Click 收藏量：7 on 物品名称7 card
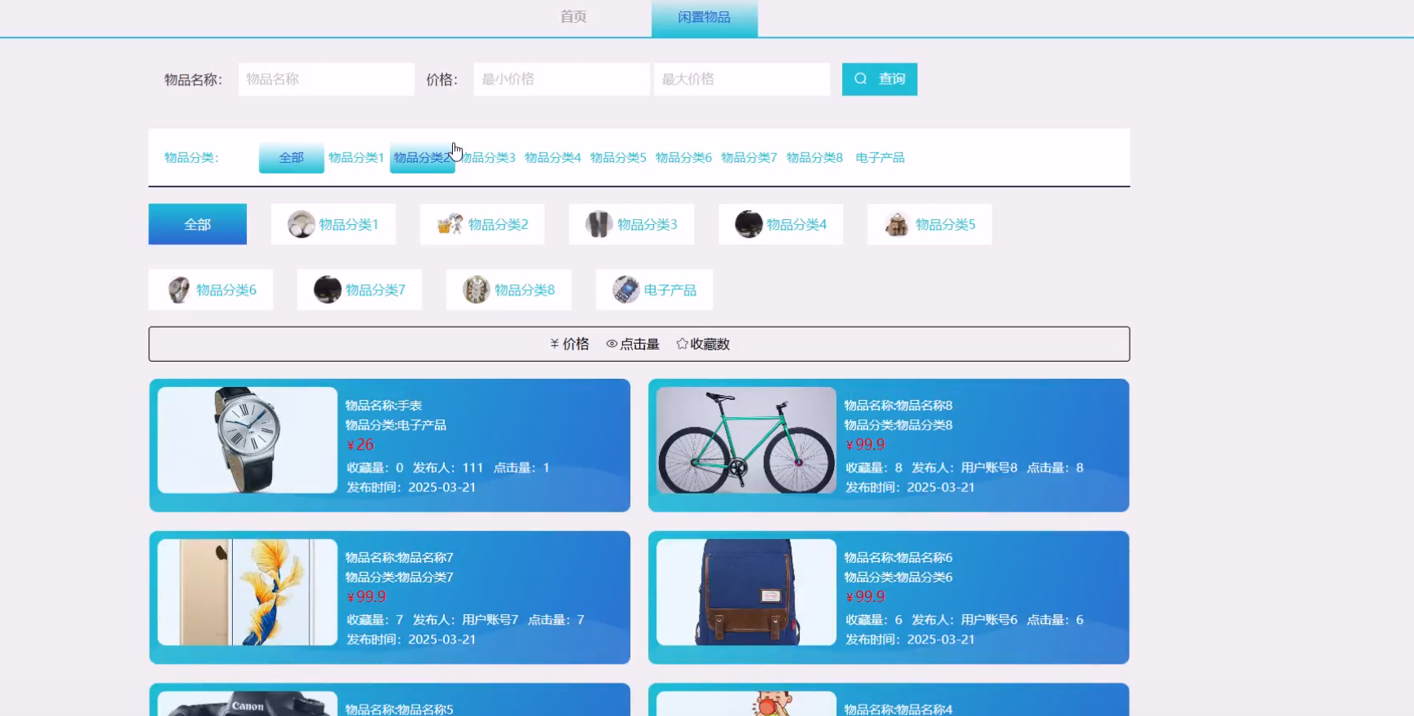 375,621
